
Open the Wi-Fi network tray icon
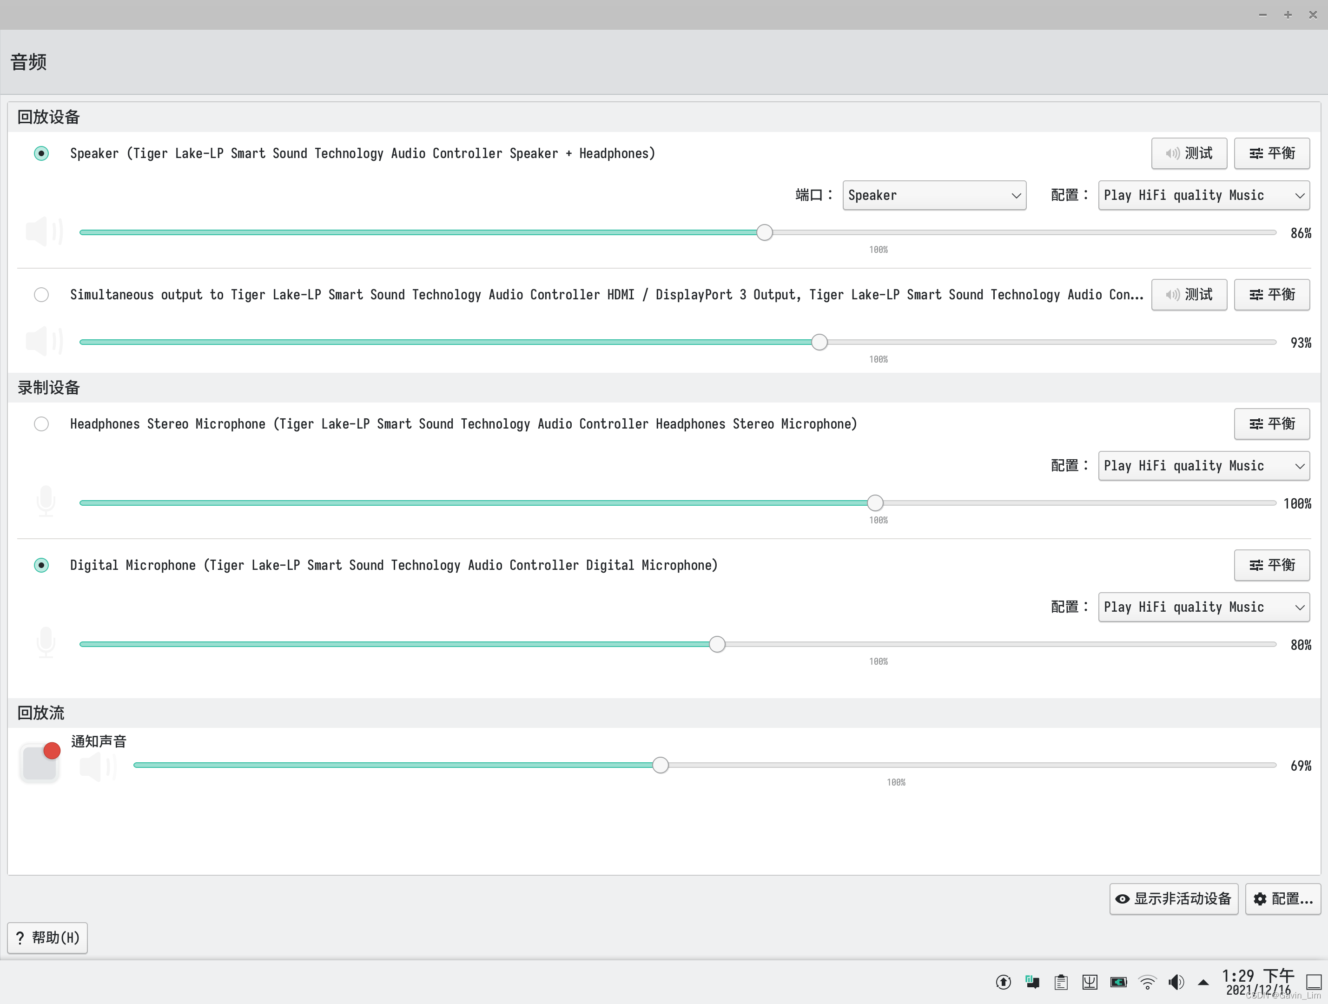tap(1147, 982)
